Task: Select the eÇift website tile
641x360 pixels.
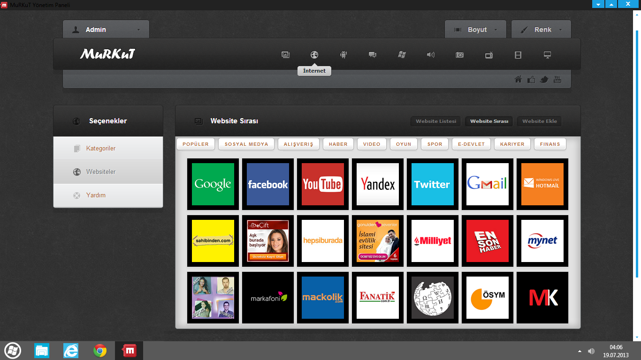Action: [x=268, y=241]
